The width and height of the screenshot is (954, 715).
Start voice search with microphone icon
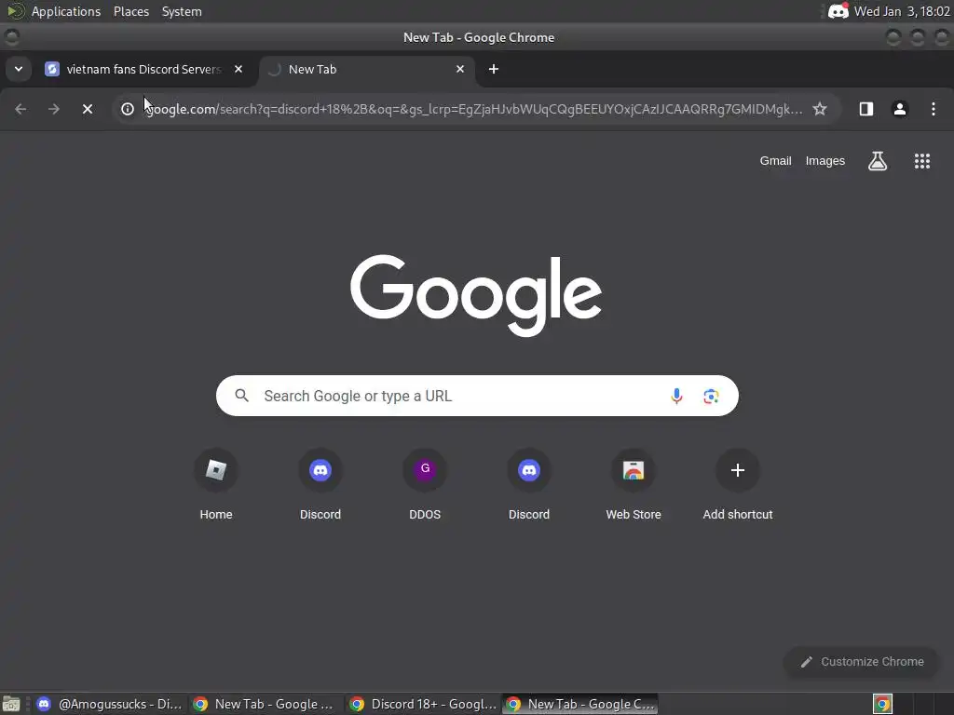pos(676,397)
